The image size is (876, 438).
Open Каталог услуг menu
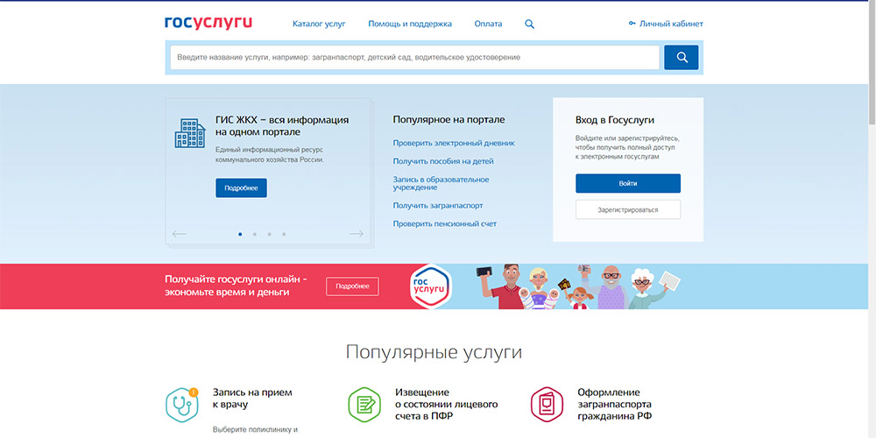[x=319, y=24]
